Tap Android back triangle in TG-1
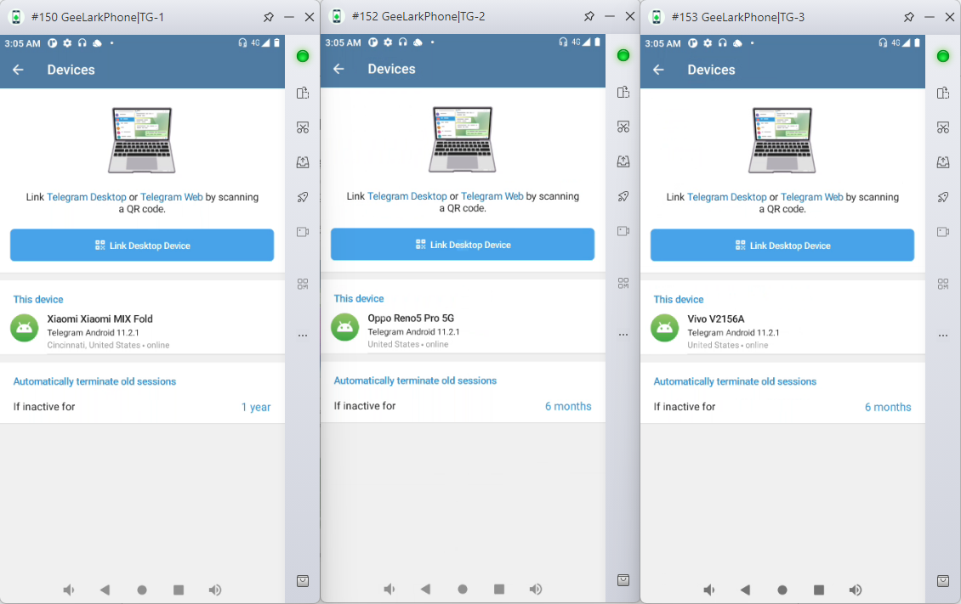The height and width of the screenshot is (604, 961). tap(105, 590)
